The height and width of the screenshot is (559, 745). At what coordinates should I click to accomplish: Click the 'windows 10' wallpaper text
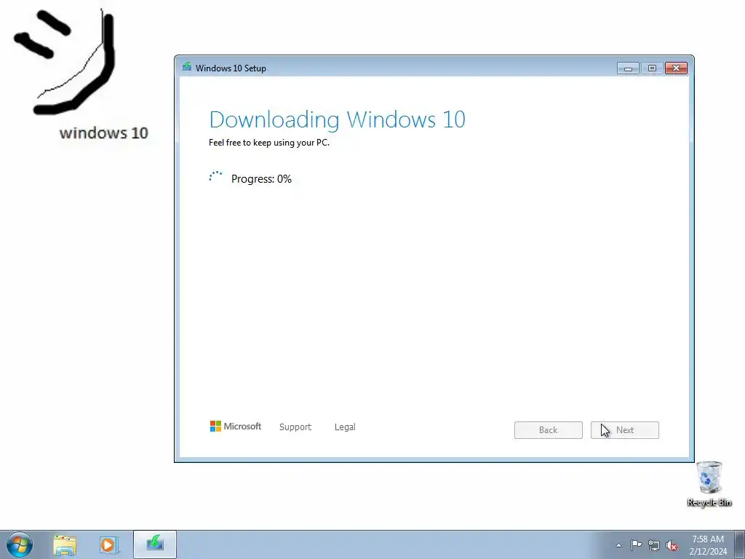(103, 132)
